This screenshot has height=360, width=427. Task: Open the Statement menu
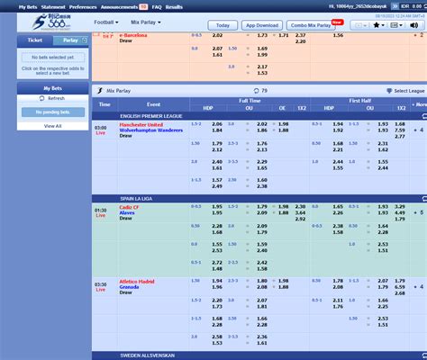[53, 7]
